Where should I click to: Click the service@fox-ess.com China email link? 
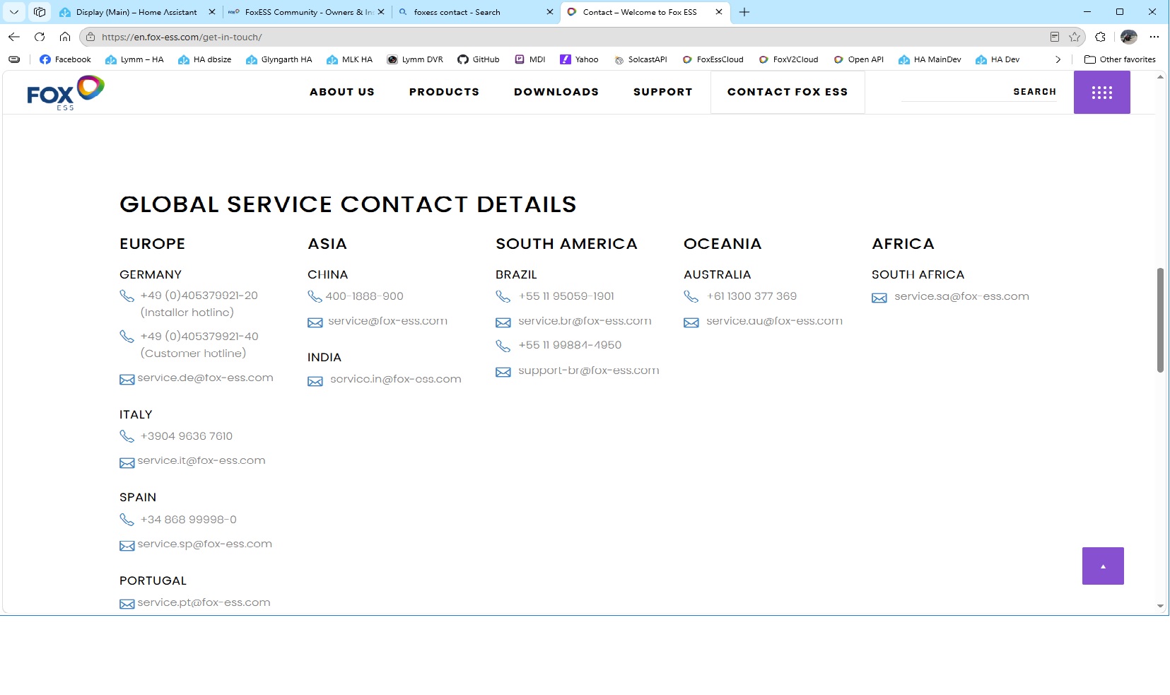(x=387, y=321)
